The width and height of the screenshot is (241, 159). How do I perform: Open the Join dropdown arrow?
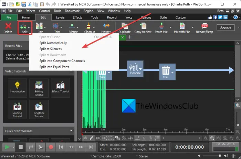click(x=45, y=27)
